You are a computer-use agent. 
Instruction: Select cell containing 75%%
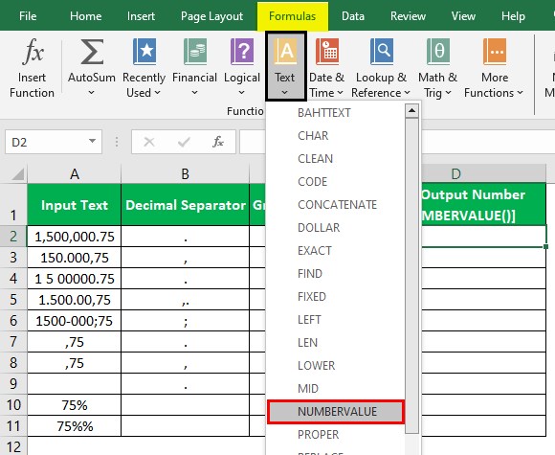click(x=75, y=426)
